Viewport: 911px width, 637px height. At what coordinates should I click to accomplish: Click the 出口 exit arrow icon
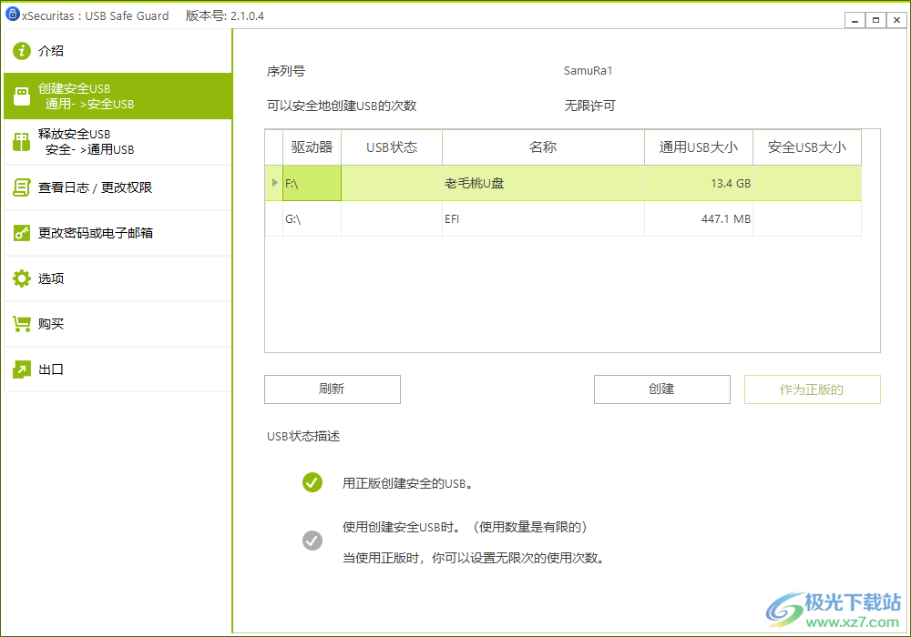pyautogui.click(x=23, y=369)
